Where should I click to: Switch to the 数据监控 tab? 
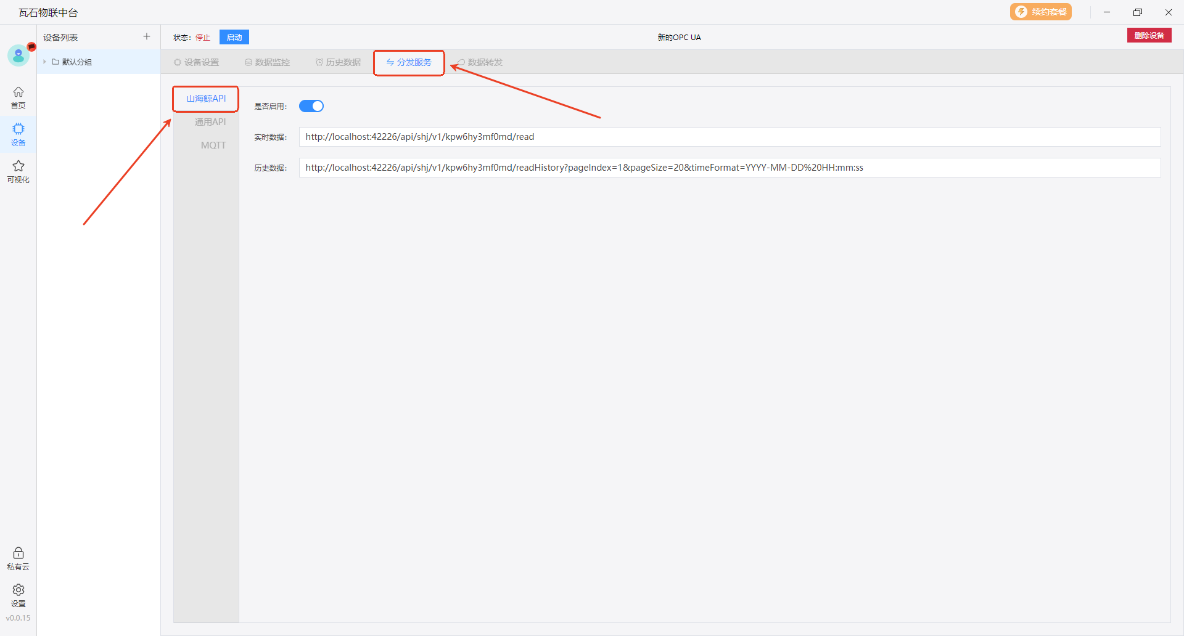point(268,62)
